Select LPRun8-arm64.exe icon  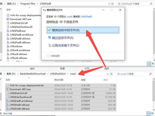tap(8, 50)
